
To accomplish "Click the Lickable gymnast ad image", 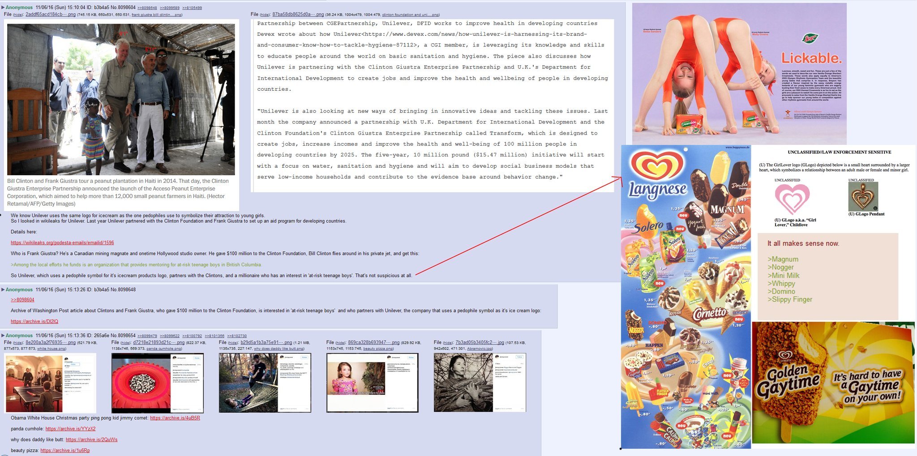I will tap(739, 73).
